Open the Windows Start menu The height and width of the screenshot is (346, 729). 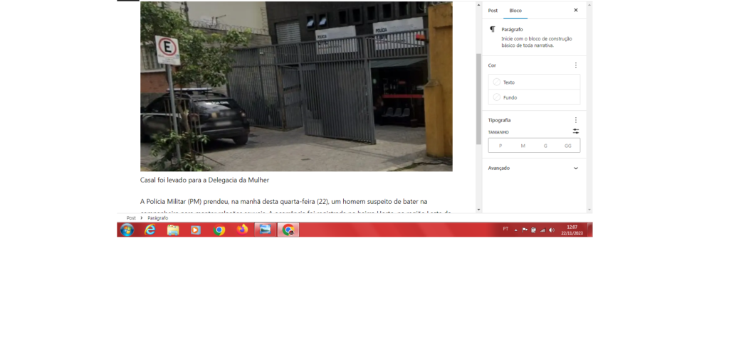coord(127,229)
